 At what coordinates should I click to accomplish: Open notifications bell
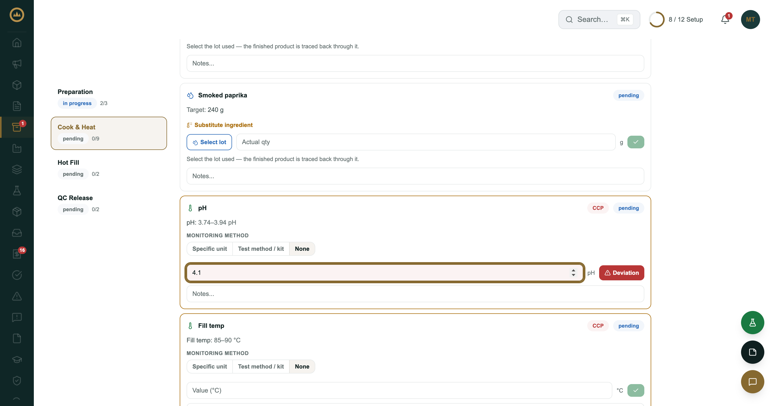(725, 20)
